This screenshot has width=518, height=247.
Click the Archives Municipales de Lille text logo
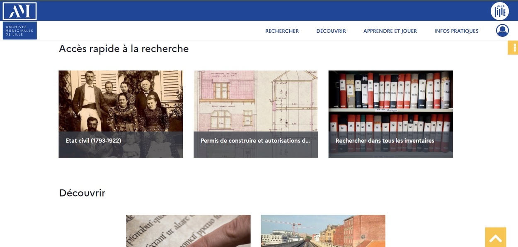(19, 30)
